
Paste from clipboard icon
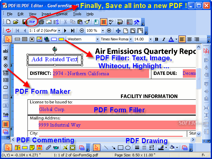click(80, 22)
